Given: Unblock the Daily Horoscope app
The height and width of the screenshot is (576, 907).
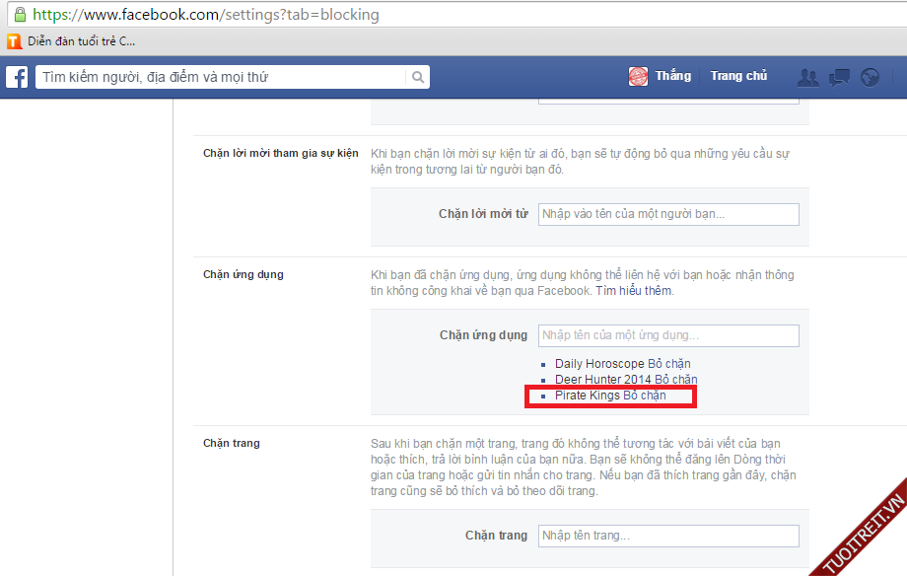Looking at the screenshot, I should click(669, 364).
